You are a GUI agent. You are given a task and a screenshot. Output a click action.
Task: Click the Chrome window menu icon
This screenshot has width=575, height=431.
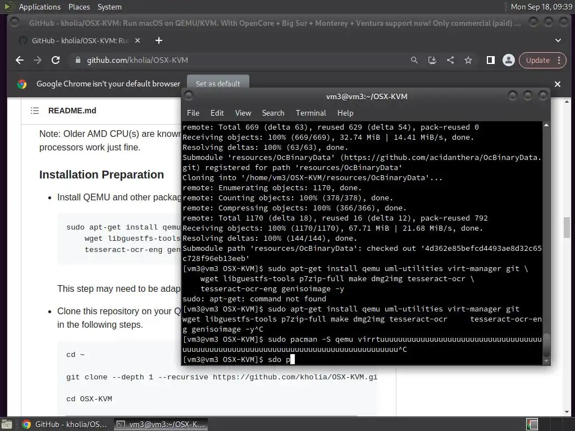click(15, 22)
